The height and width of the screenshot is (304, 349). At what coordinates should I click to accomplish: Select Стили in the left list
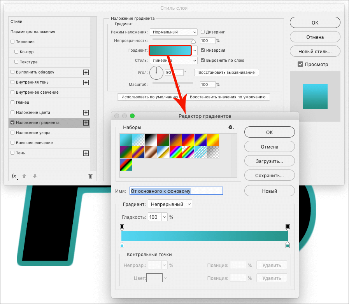click(49, 21)
